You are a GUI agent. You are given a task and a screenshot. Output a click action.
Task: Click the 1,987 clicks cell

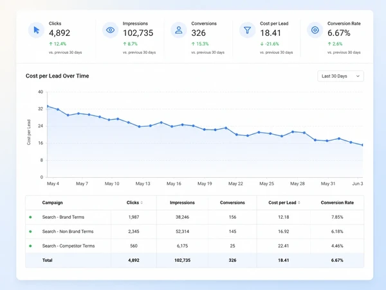[134, 217]
